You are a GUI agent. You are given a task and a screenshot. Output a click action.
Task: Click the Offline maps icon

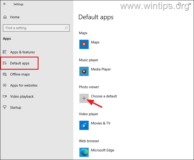(x=5, y=74)
